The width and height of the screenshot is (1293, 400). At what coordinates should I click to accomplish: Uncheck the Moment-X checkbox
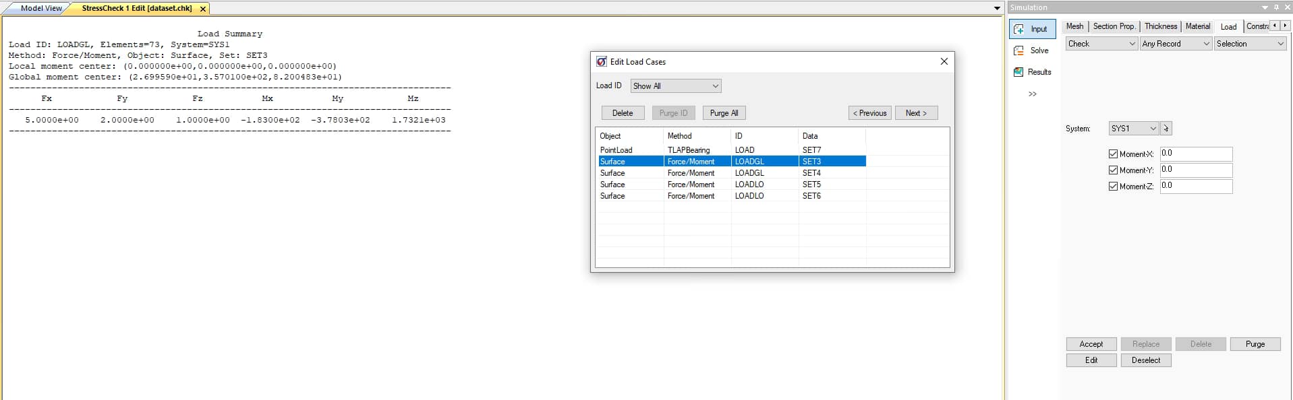[x=1113, y=154]
